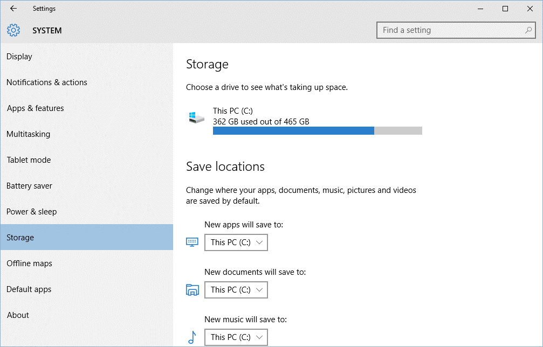Click the new apps keyboard icon

pos(193,242)
